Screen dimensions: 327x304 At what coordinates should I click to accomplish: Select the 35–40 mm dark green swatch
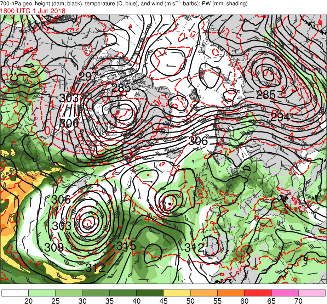tap(123, 293)
